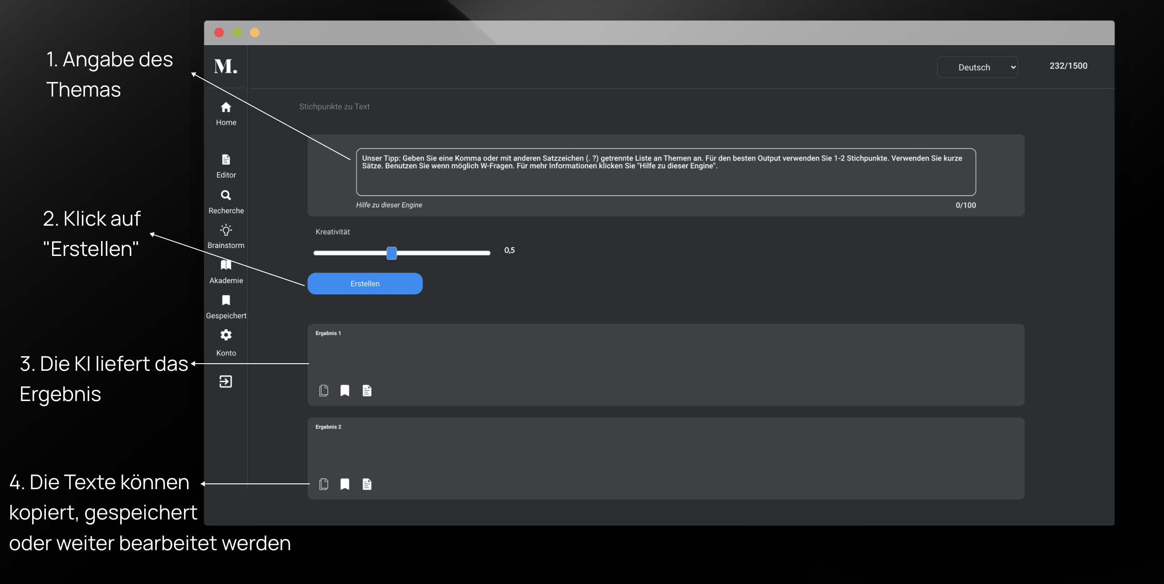Copy Ergebnis 1 text
Screen dimensions: 1164x584
[324, 390]
